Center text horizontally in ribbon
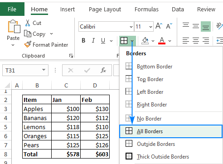Image resolution: width=223 pixels, height=164 pixels. click(196, 40)
